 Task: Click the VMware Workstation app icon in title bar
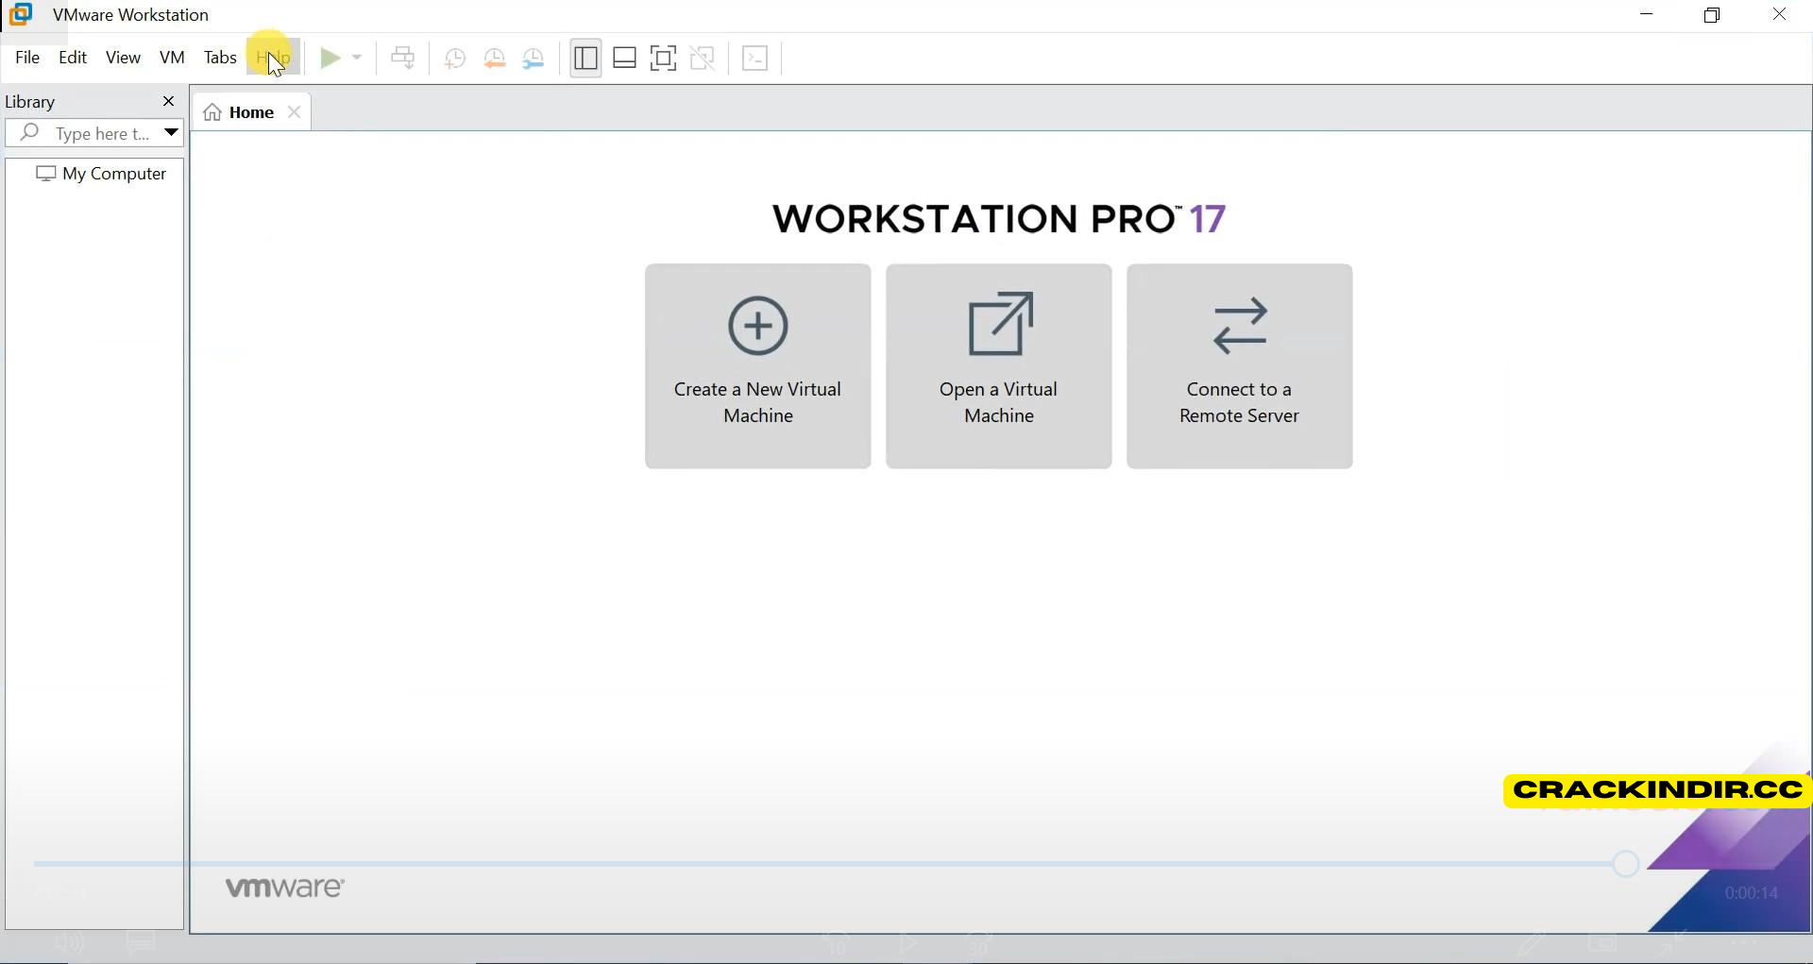pos(21,15)
